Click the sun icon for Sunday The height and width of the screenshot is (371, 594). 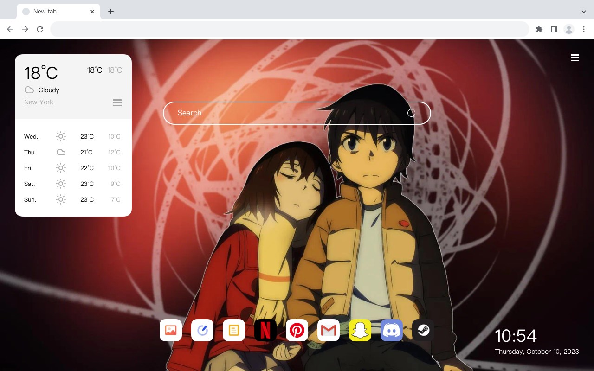(x=61, y=199)
